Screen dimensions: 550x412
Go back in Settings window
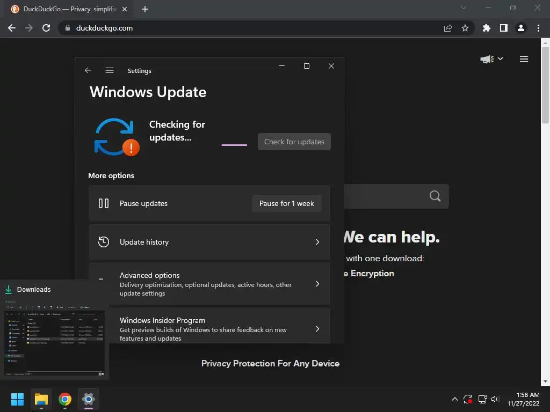(88, 70)
